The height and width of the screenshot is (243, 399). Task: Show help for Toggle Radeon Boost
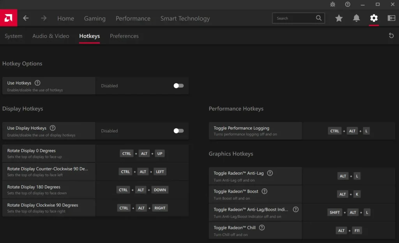tap(265, 191)
